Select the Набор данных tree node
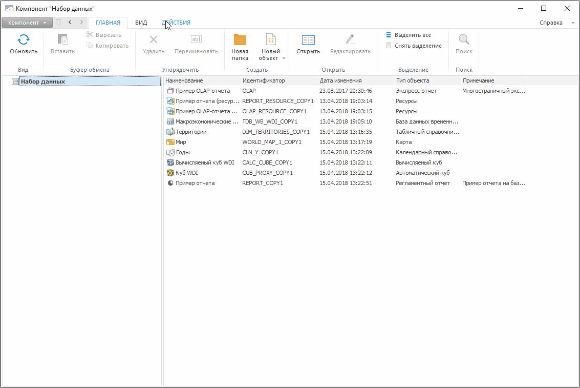Viewport: 580px width, 388px height. (x=90, y=81)
